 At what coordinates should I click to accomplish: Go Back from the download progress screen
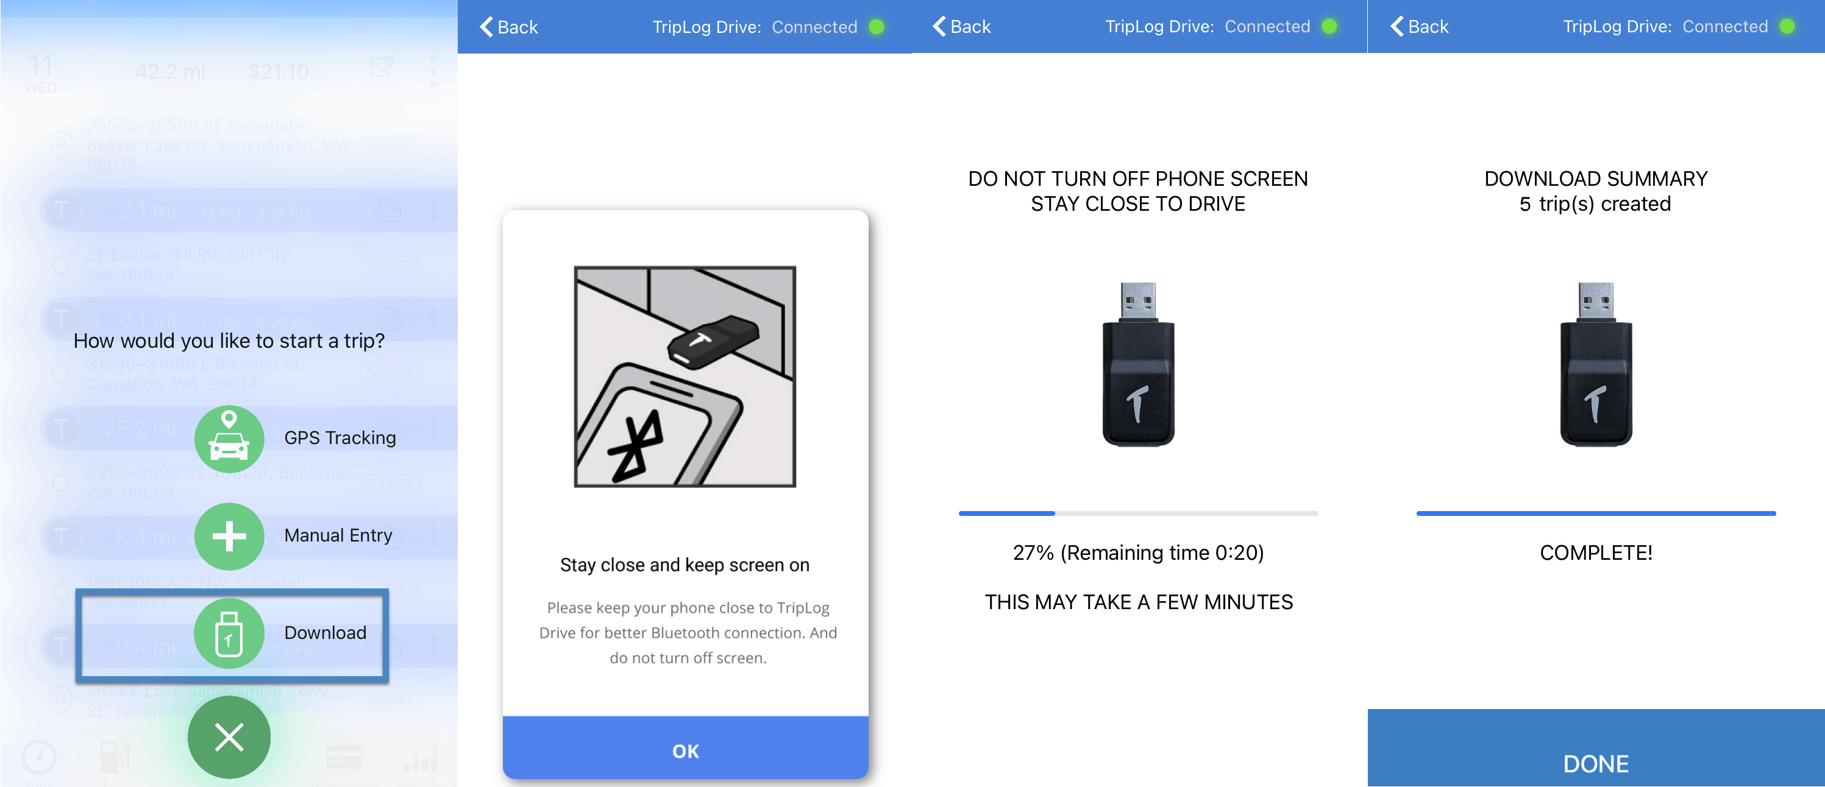click(x=961, y=27)
